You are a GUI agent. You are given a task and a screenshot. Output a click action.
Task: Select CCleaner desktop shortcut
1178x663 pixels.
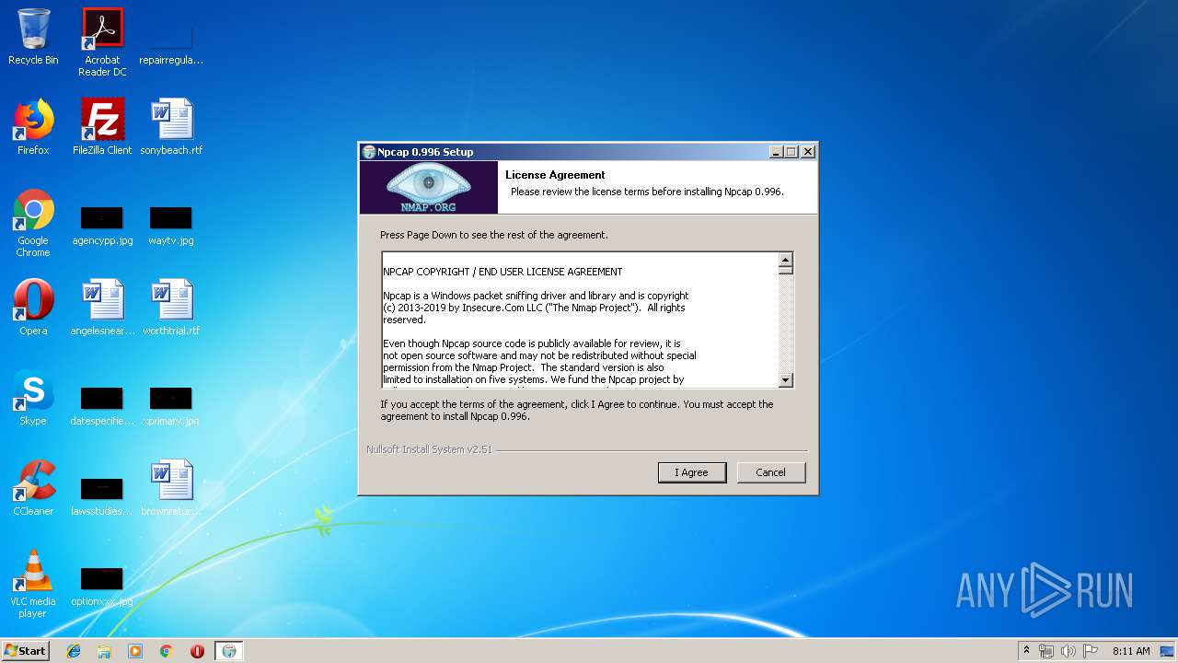tap(33, 488)
